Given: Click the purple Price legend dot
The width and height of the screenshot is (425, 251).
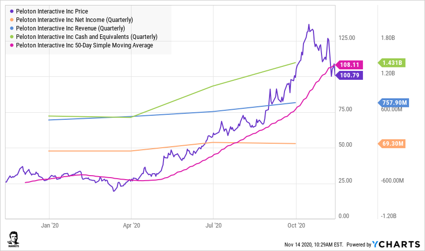Looking at the screenshot, I should 11,11.
